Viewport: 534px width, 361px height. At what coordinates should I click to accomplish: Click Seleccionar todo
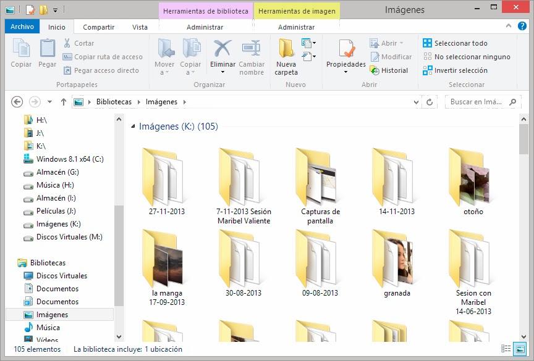[457, 43]
